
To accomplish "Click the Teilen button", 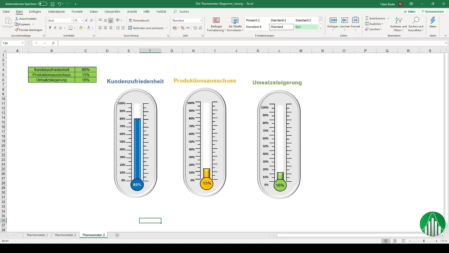I will tap(409, 11).
